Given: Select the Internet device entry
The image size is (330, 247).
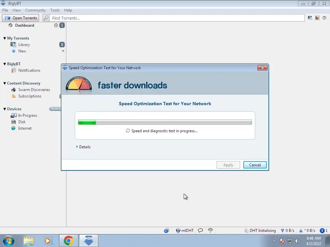Looking at the screenshot, I should [x=24, y=128].
